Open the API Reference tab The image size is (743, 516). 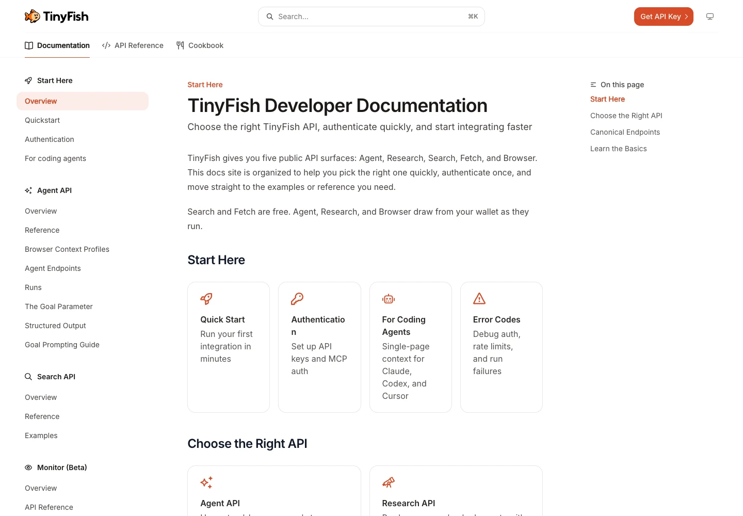133,45
